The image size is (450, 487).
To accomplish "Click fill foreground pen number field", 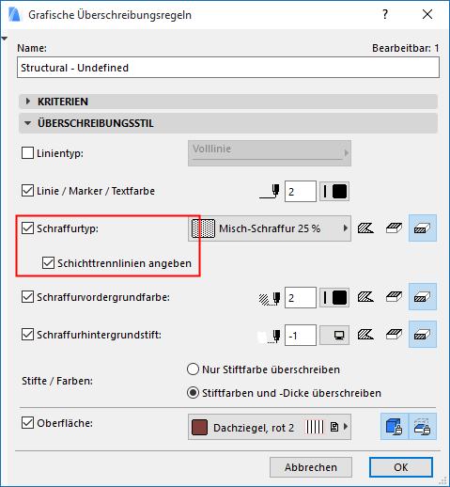I will point(301,298).
